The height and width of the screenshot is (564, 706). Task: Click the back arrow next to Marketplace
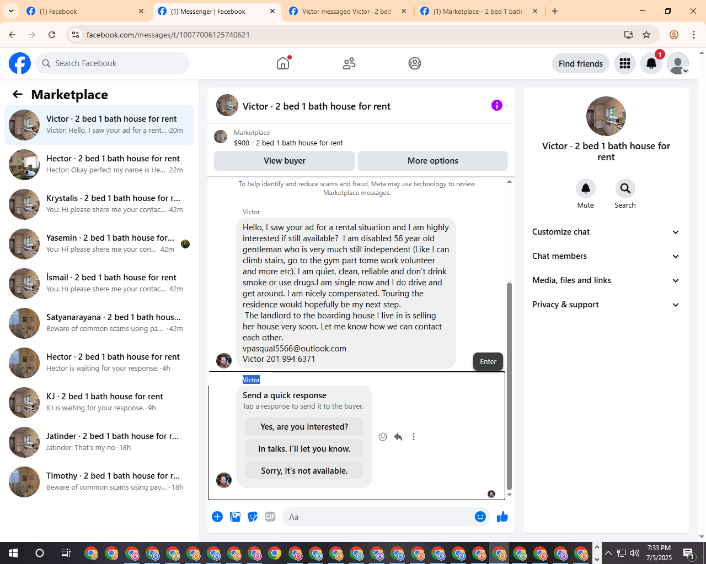click(x=18, y=94)
